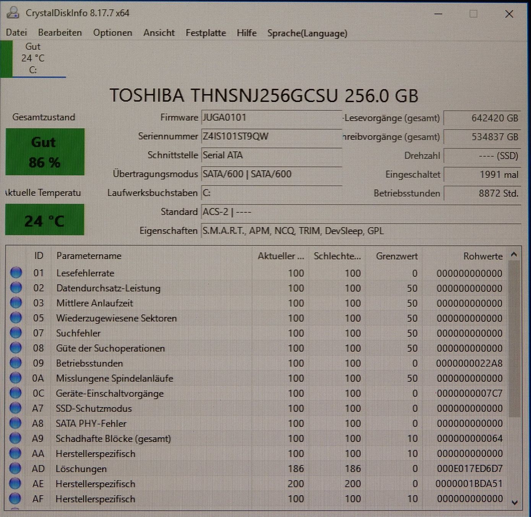This screenshot has height=517, width=531.
Task: Click raw value 000E017ED6D7 of Löschungen
Action: point(469,468)
